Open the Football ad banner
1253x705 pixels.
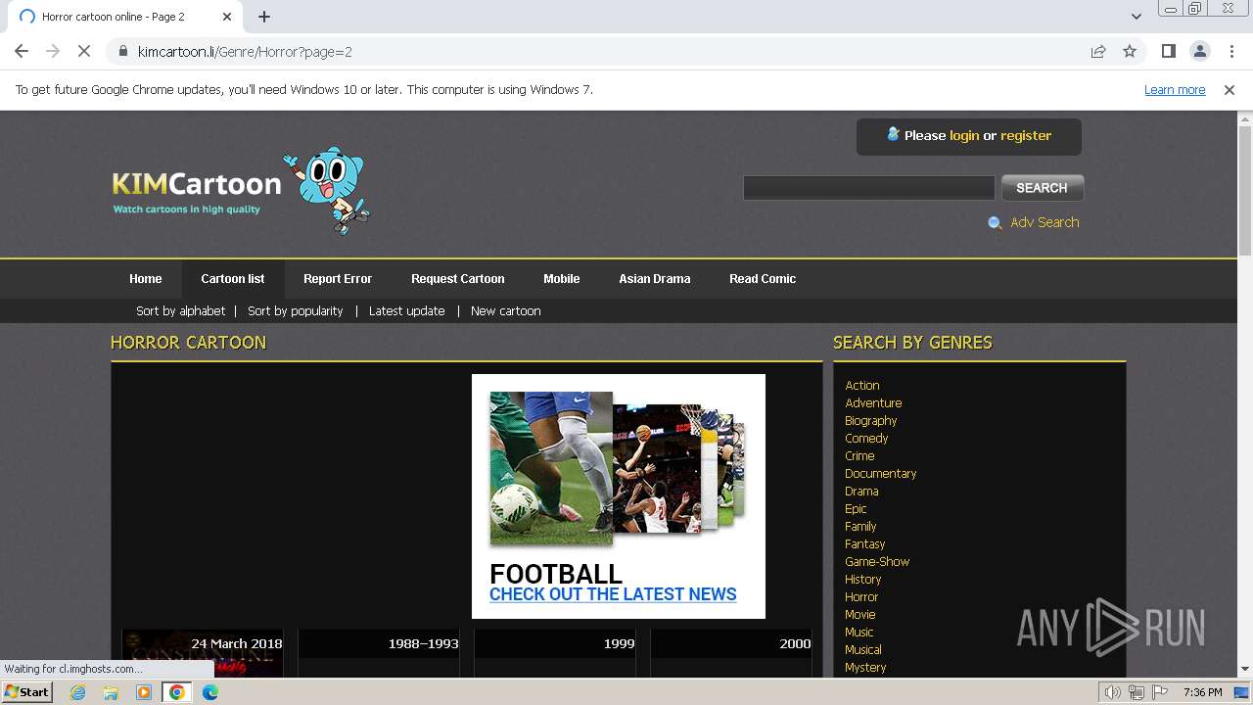[x=619, y=496]
